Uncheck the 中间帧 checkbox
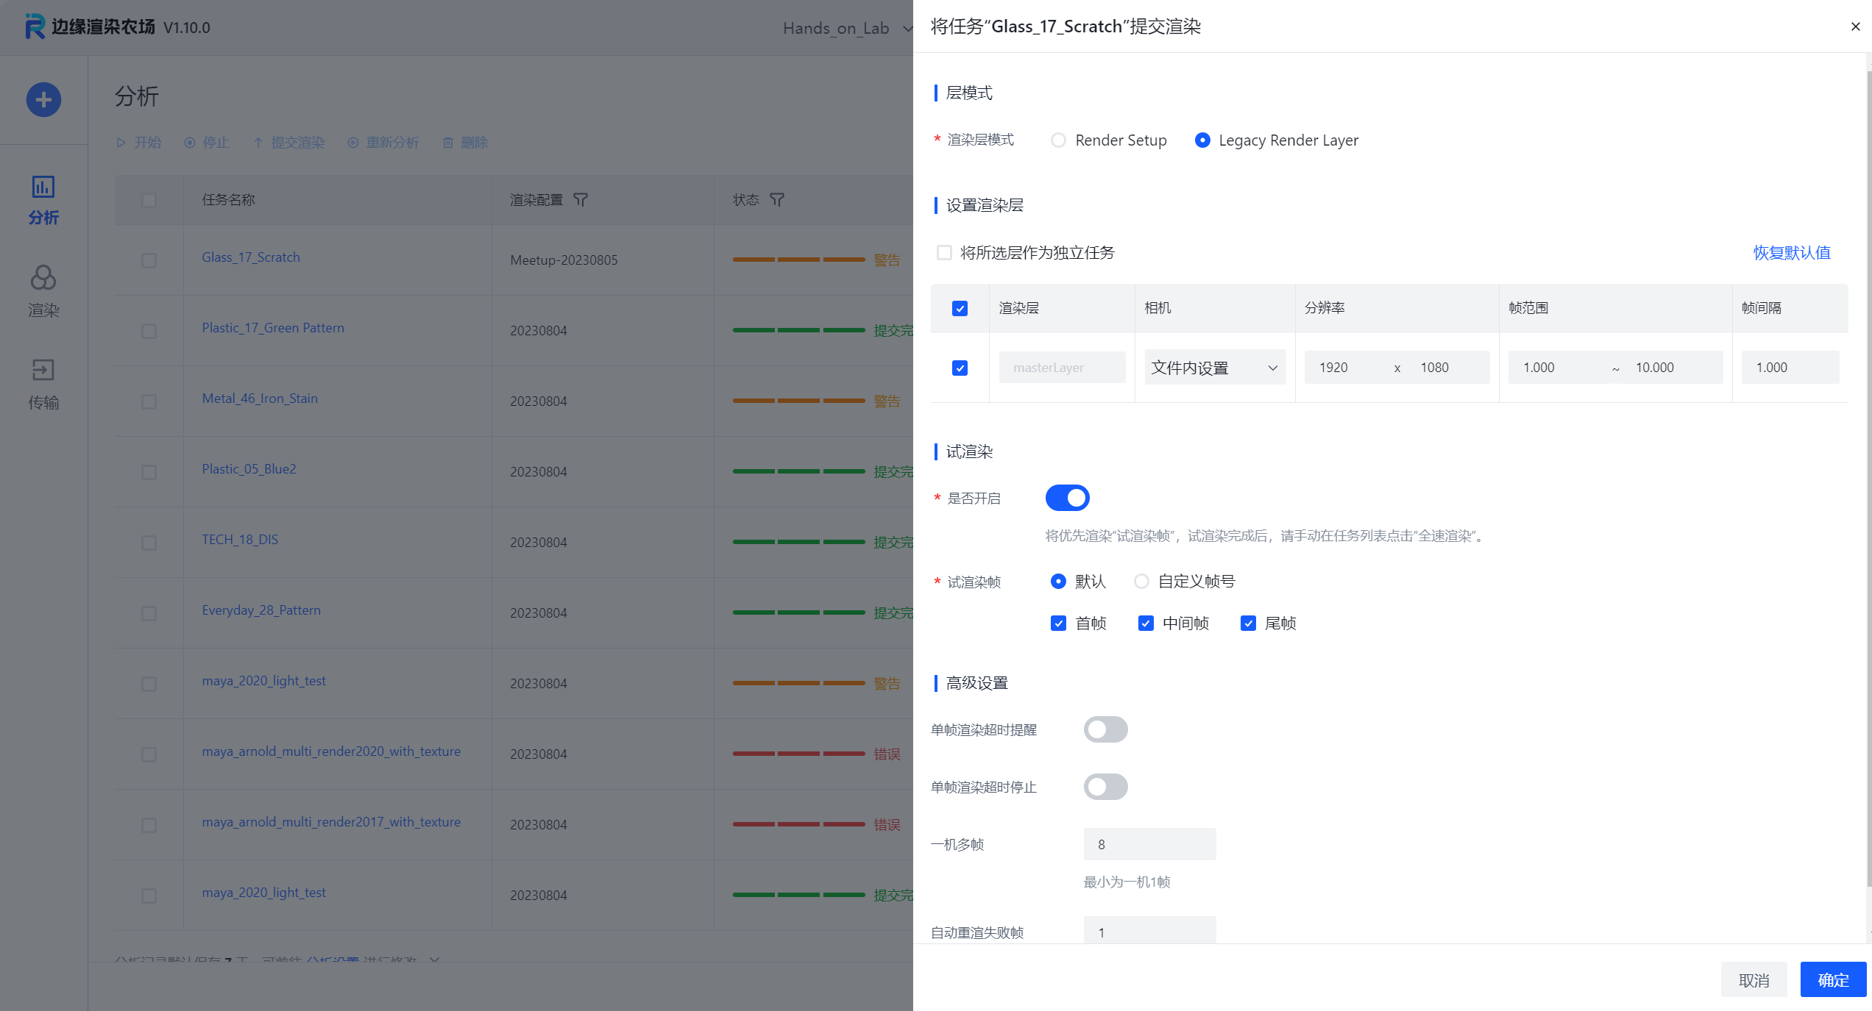The height and width of the screenshot is (1011, 1872). 1146,624
